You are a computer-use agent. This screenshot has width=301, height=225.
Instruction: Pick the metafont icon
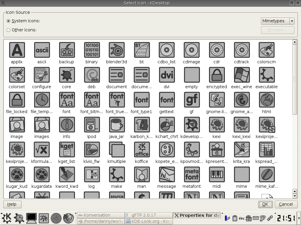click(192, 174)
